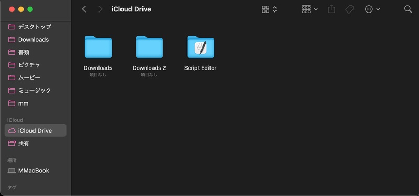Click the iCloud section header in sidebar
Screen dimensions: 419x196
pos(15,120)
